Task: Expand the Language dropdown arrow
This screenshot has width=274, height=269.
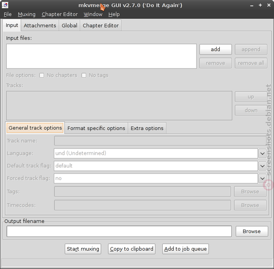Action: (x=262, y=153)
